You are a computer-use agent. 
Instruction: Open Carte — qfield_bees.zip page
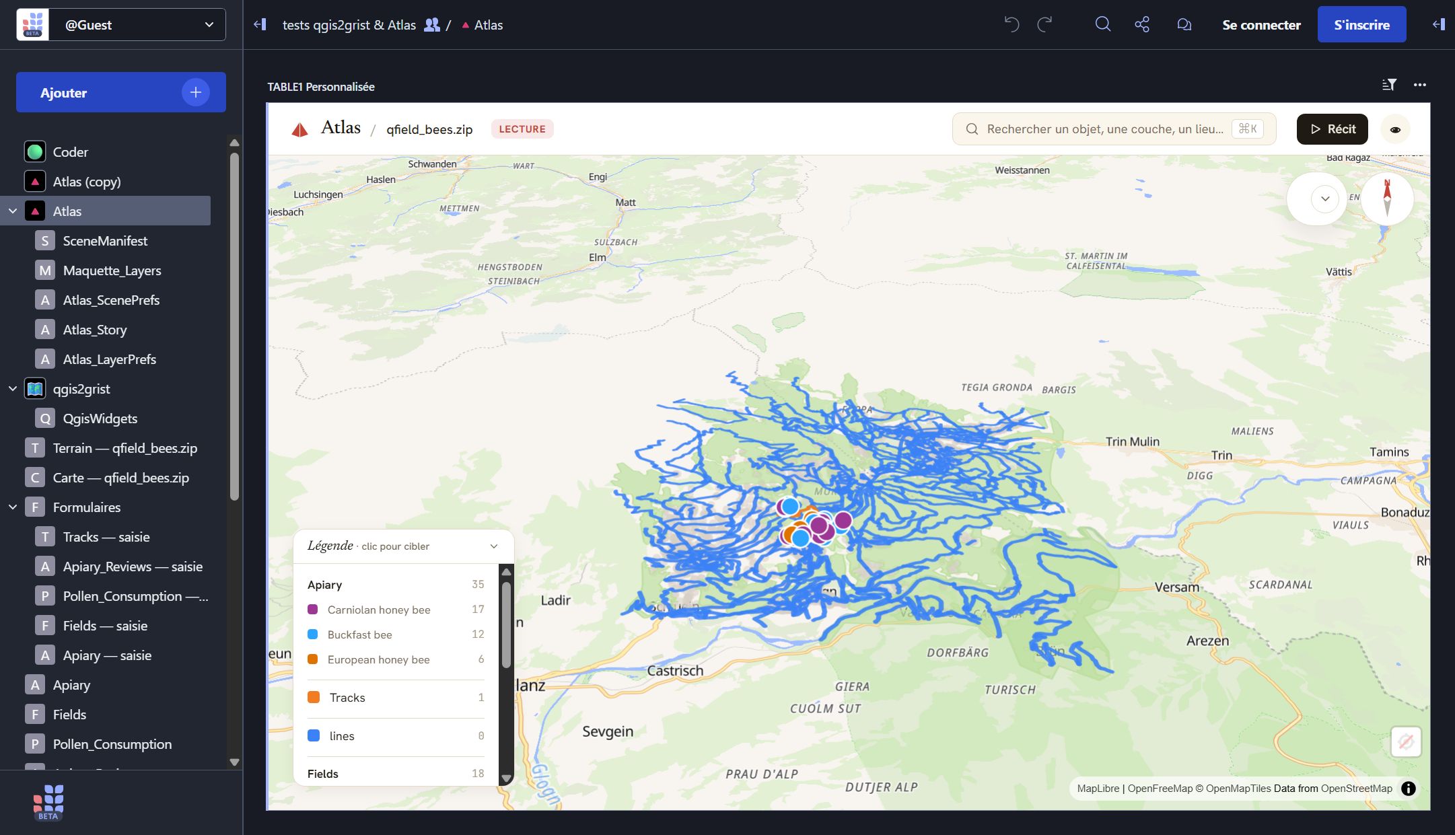pos(121,478)
